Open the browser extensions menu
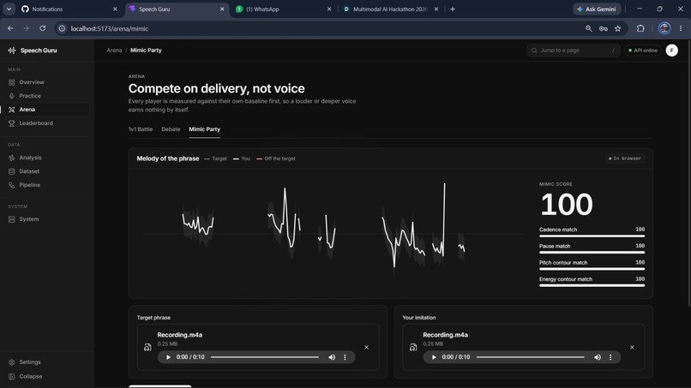The width and height of the screenshot is (691, 388). pos(640,28)
